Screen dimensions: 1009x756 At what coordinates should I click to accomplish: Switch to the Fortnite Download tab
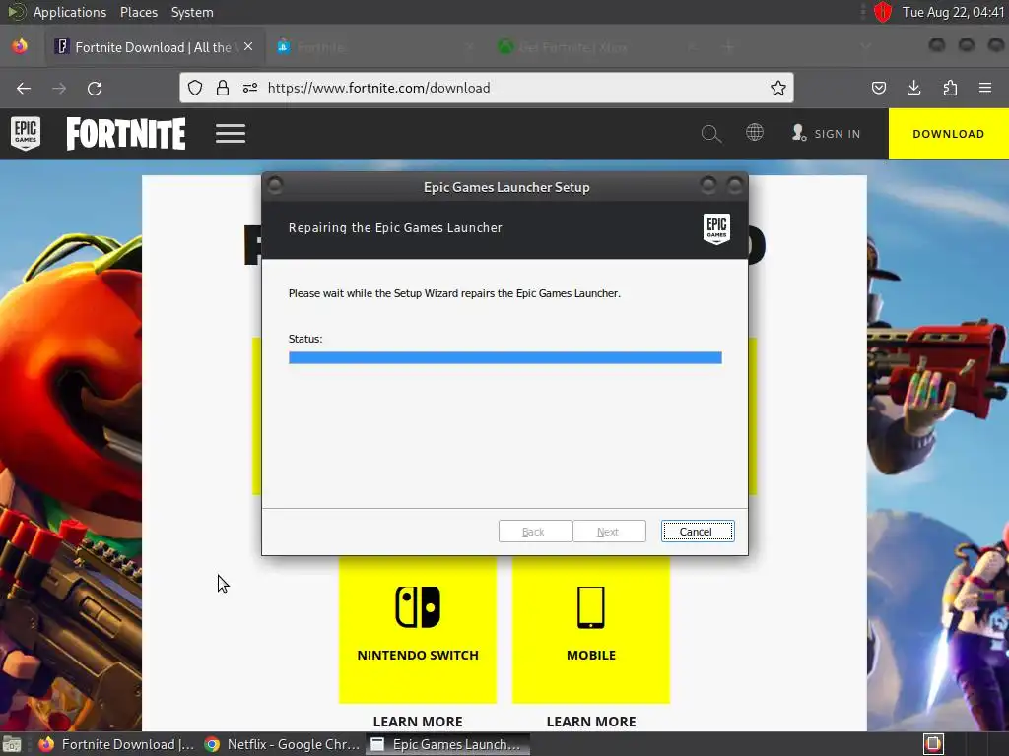[x=155, y=47]
